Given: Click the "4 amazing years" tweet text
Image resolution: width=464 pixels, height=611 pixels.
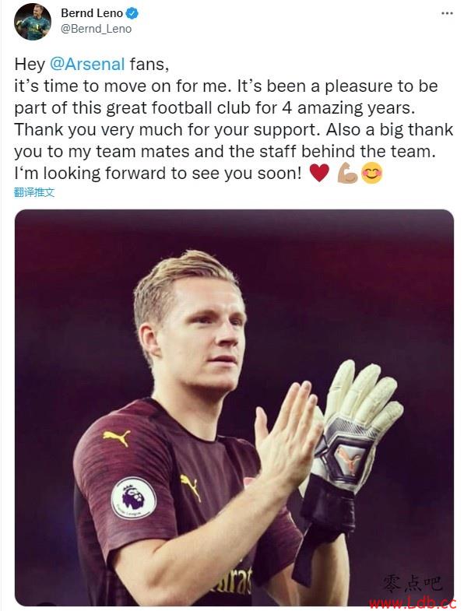Looking at the screenshot, I should point(346,108).
